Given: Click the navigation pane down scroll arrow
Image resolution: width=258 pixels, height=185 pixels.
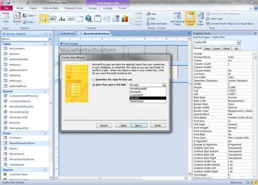Looking at the screenshot, I should pyautogui.click(x=51, y=178).
